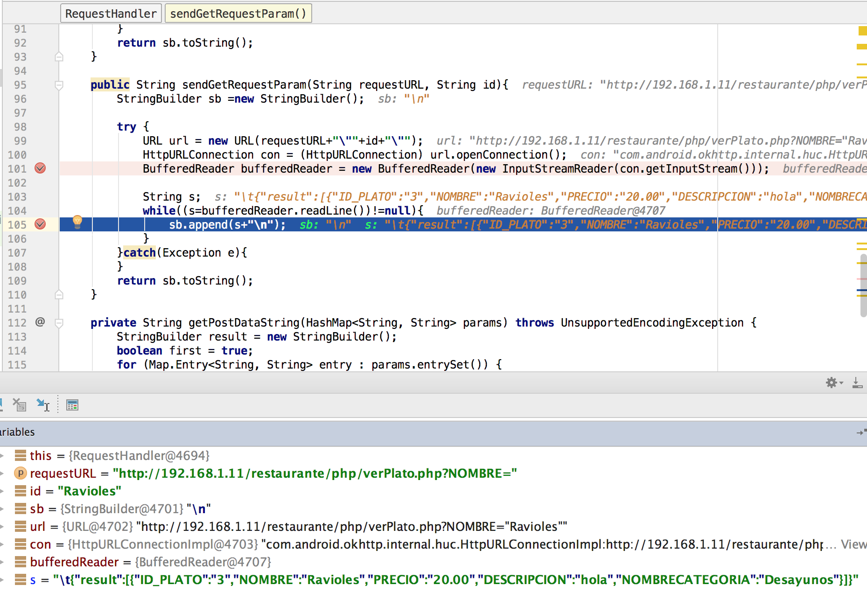Open the lightbulb intention actions
867x613 pixels.
(77, 223)
